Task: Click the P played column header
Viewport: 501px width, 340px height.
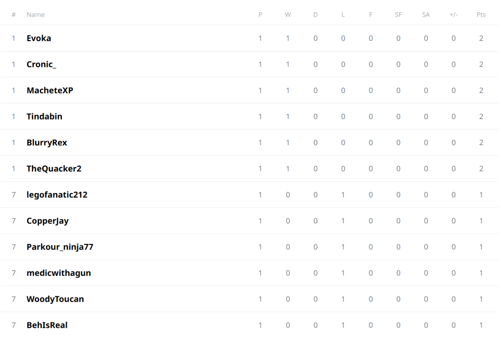Action: [x=260, y=15]
